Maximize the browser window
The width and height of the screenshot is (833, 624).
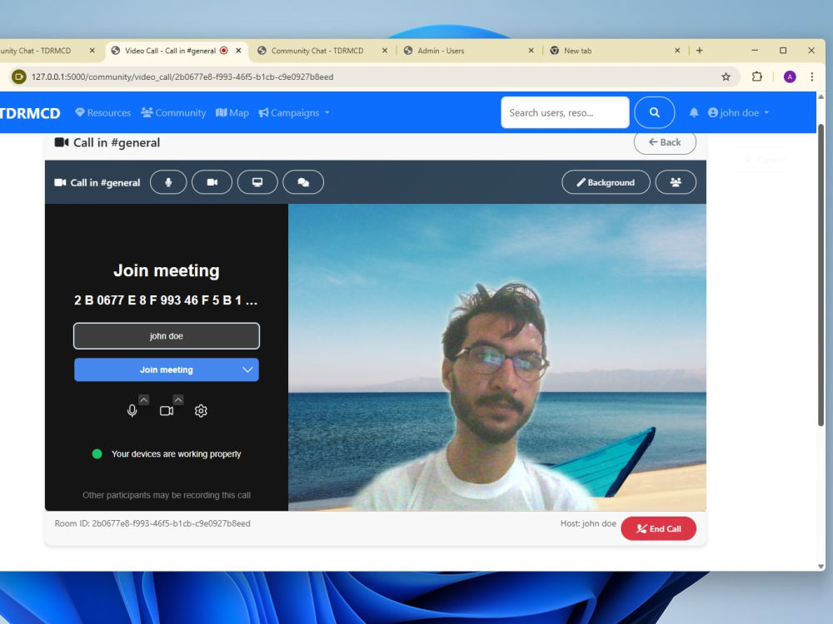tap(782, 51)
